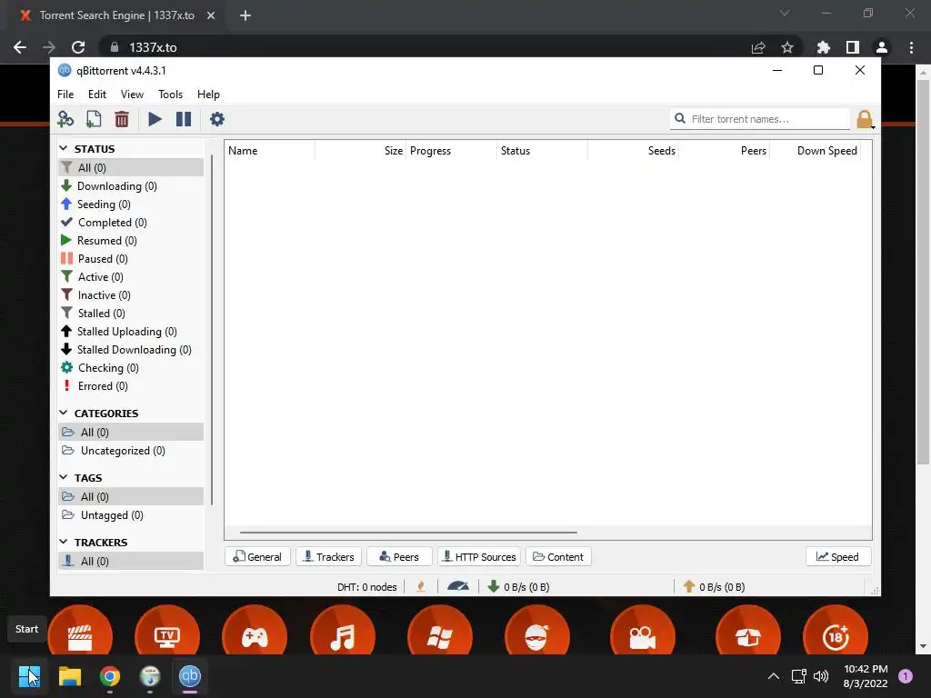Filter by Completed (0) status

coord(131,223)
